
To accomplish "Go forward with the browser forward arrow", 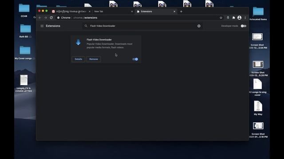I will click(45, 18).
